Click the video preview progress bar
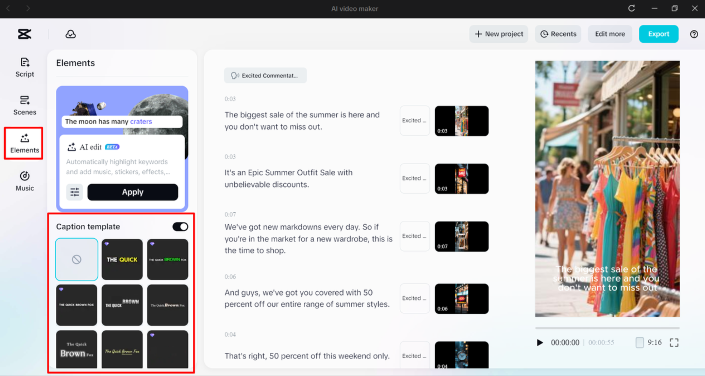The width and height of the screenshot is (705, 376). pos(607,328)
